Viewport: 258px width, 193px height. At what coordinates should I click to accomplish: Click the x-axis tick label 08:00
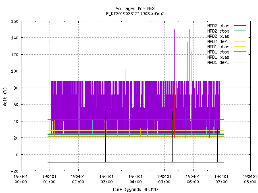pos(250,182)
